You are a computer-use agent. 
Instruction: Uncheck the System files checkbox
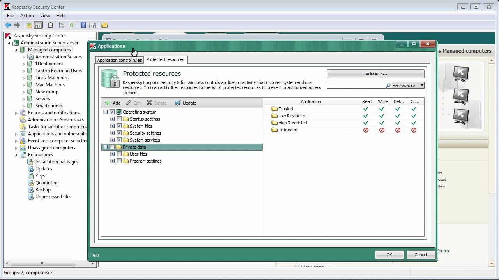point(119,126)
